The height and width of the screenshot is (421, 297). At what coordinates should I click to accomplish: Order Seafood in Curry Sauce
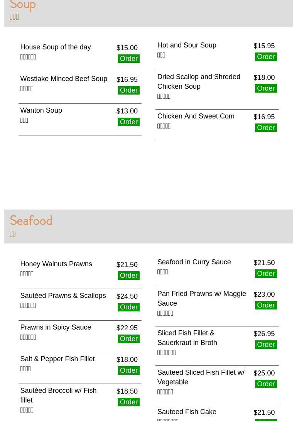pyautogui.click(x=266, y=274)
